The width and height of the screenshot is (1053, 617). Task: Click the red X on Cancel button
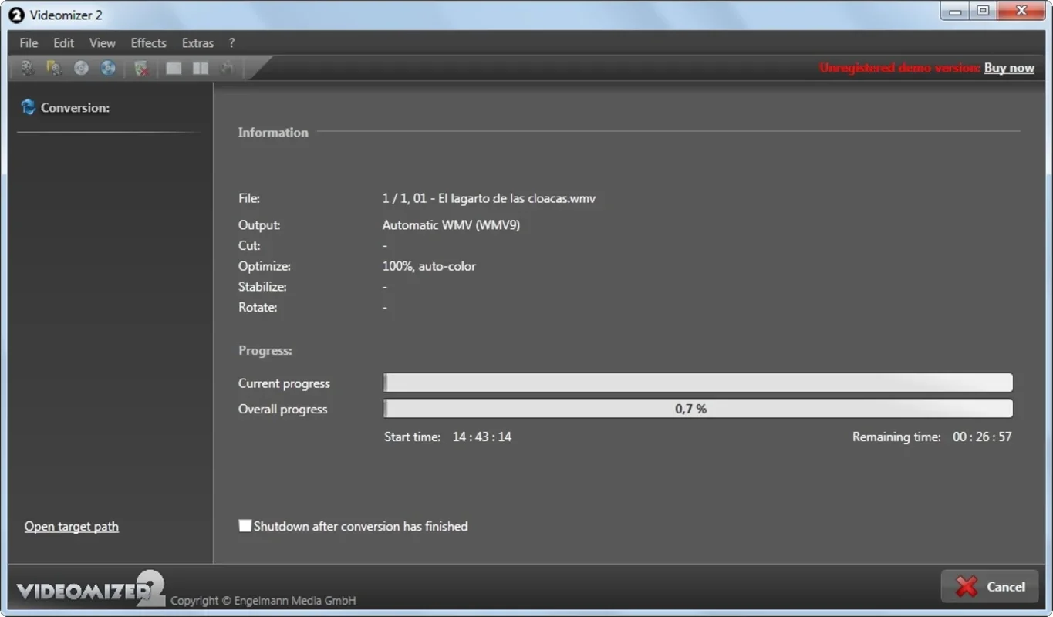coord(966,587)
